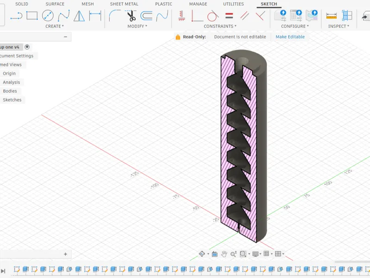The height and width of the screenshot is (278, 370).
Task: Click the Make Editable link
Action: pyautogui.click(x=290, y=37)
